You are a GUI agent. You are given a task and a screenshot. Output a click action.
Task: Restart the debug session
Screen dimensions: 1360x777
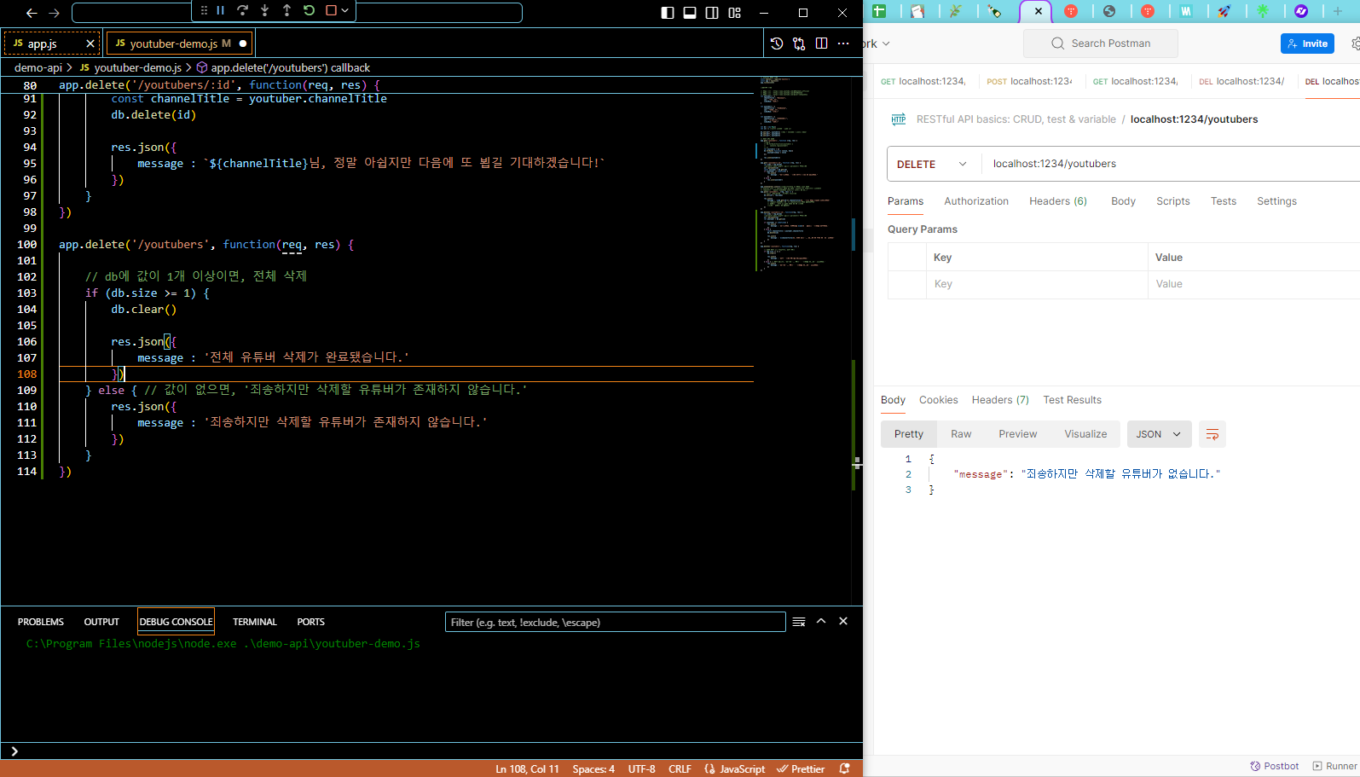tap(310, 10)
